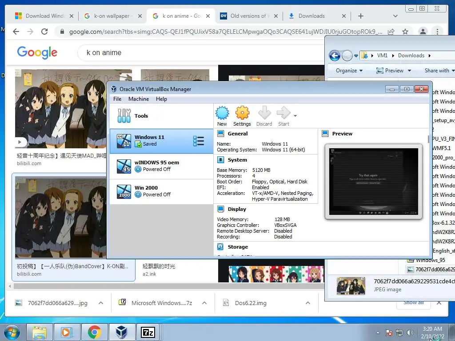Open 7062f7dd066a629 jpg download options chevron
The image size is (455, 341).
(101, 303)
